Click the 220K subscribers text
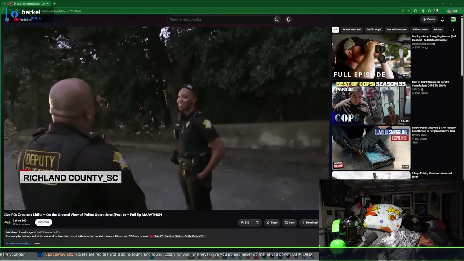The width and height of the screenshot is (464, 261). click(21, 225)
